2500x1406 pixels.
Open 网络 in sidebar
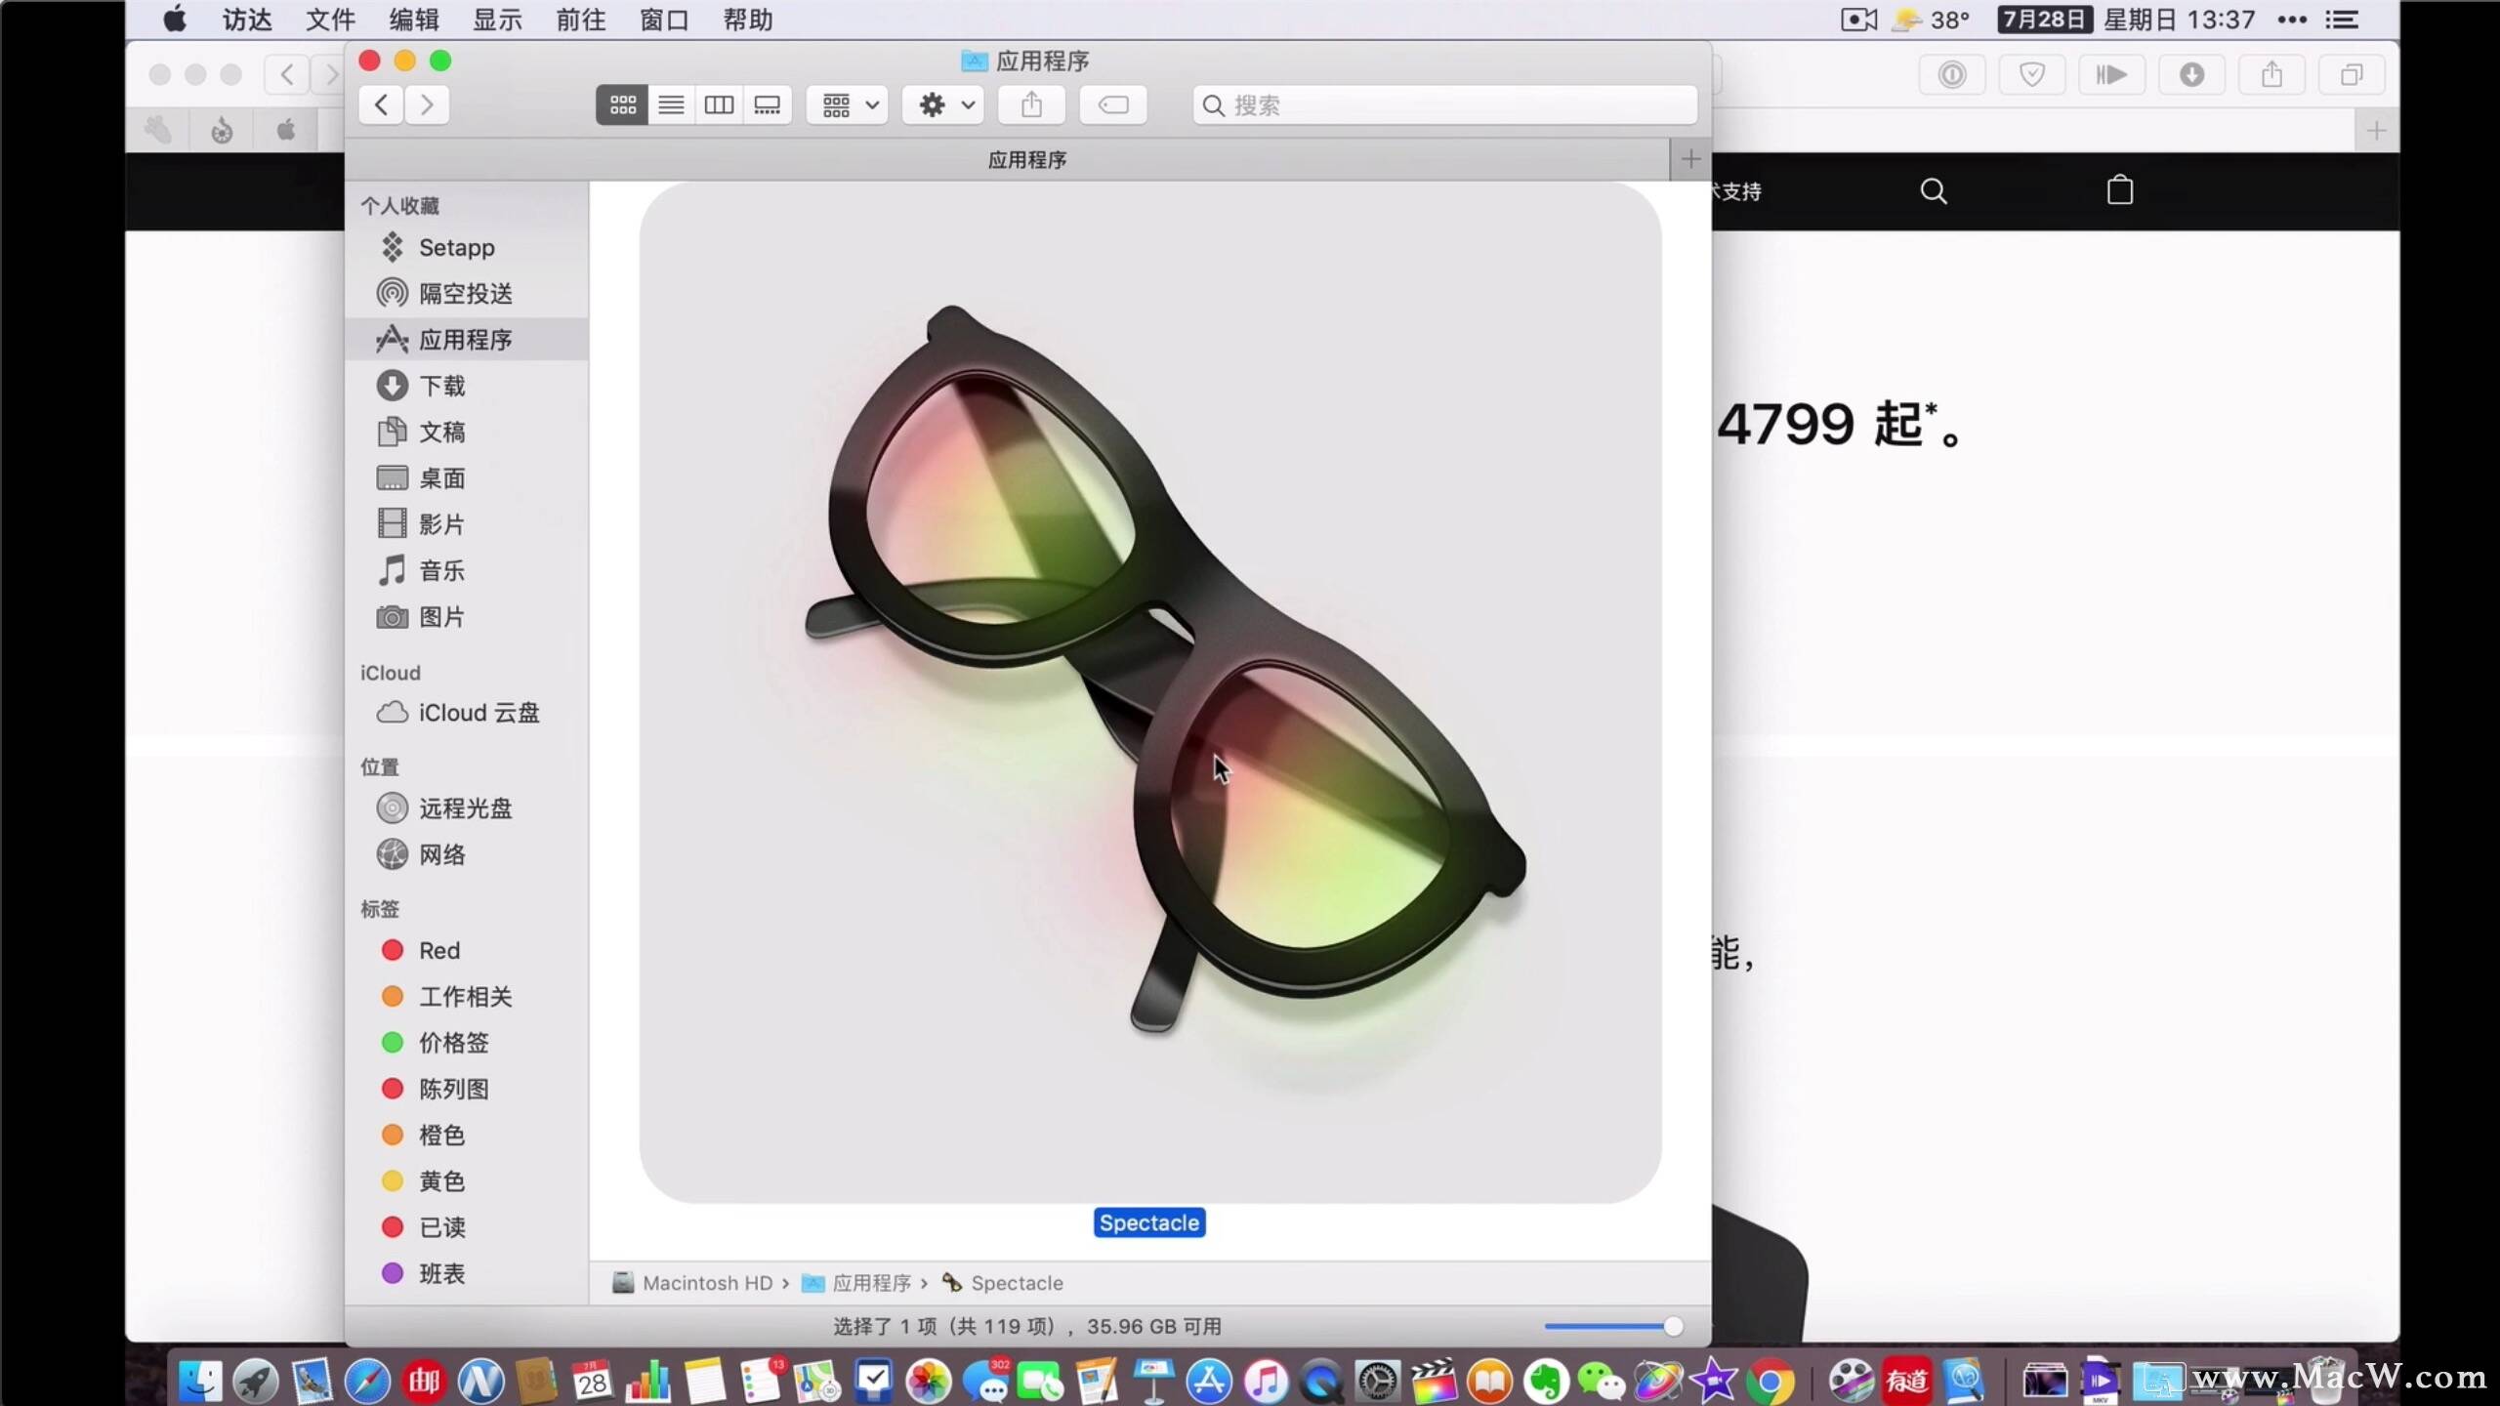pyautogui.click(x=467, y=854)
